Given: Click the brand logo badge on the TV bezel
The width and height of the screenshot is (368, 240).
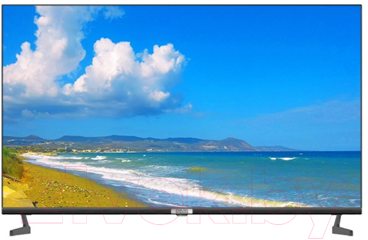Looking at the screenshot, I should click(182, 212).
